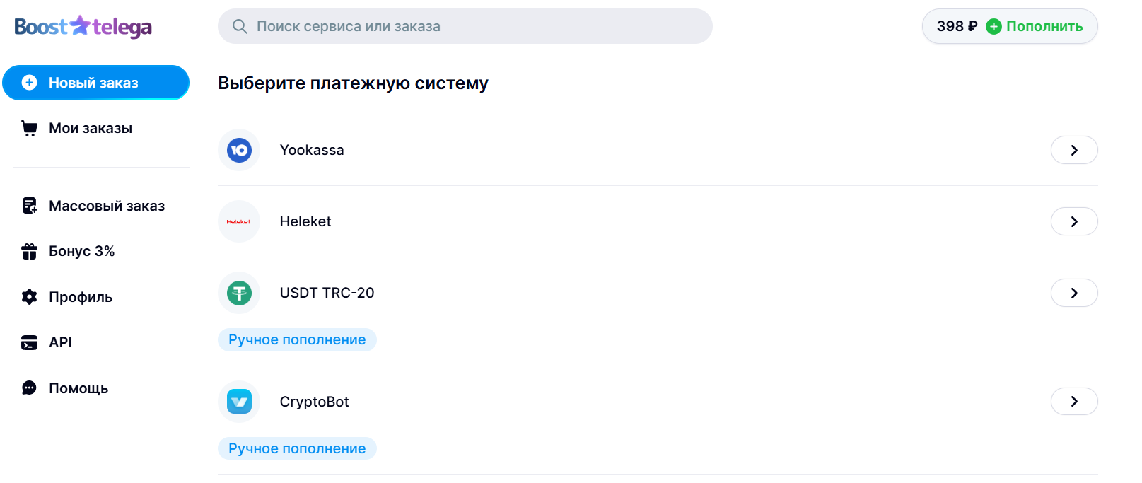Click the green plus top-up icon

[x=994, y=26]
